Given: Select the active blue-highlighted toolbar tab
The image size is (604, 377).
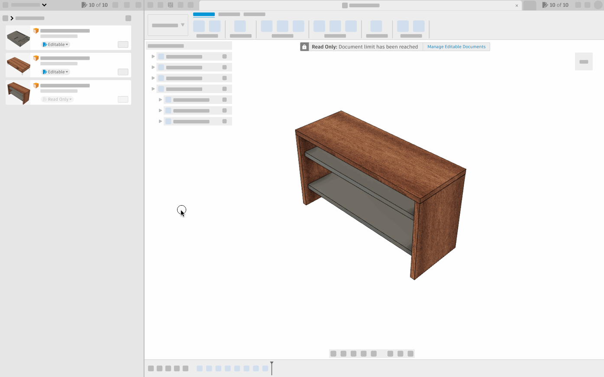Looking at the screenshot, I should [x=203, y=14].
